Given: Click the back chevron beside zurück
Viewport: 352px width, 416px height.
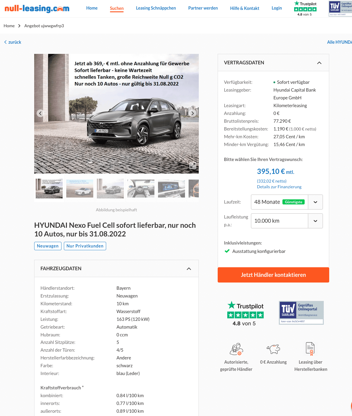Looking at the screenshot, I should click(5, 42).
